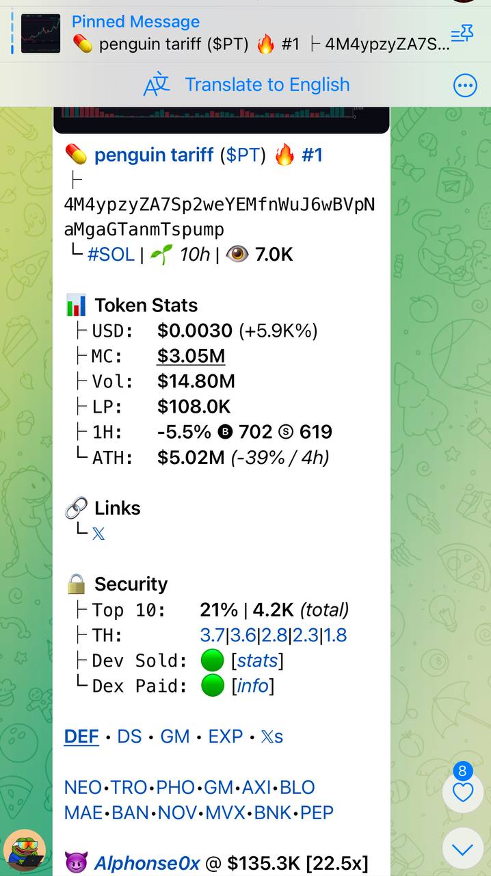Open the $3.05M market cap link

click(x=191, y=356)
